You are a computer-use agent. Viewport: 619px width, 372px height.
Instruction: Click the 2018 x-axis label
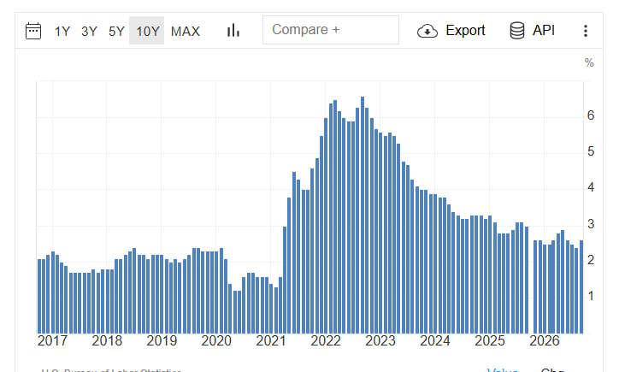click(x=107, y=341)
